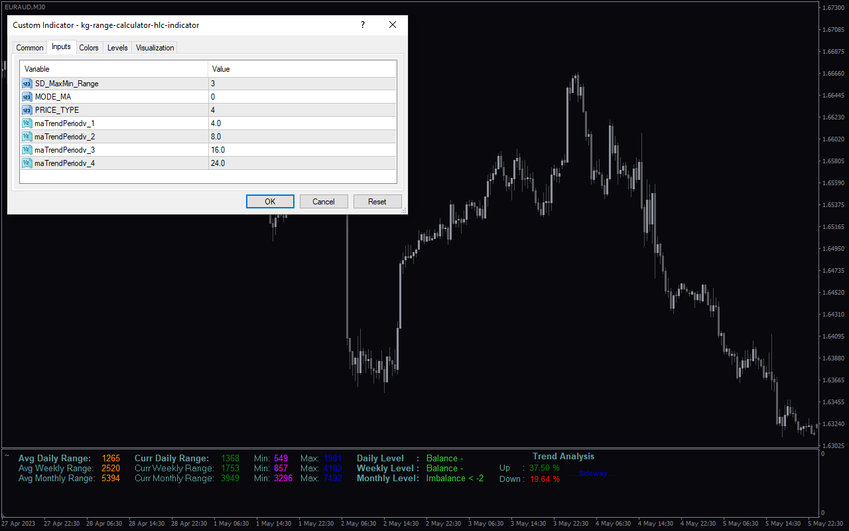Screen dimensions: 849x531
Task: Open the dialog help question mark
Action: click(x=362, y=25)
